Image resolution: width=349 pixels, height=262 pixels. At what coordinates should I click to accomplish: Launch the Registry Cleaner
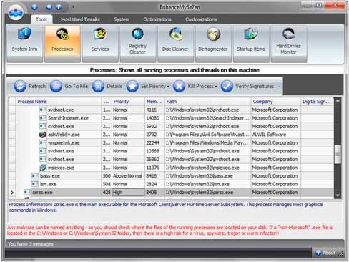click(137, 44)
